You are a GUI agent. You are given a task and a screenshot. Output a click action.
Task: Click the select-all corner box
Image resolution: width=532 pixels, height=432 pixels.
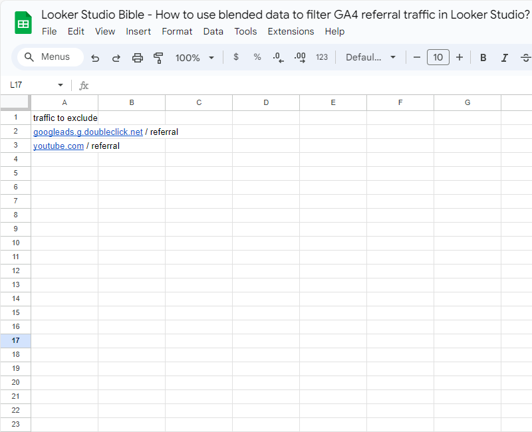(x=15, y=102)
